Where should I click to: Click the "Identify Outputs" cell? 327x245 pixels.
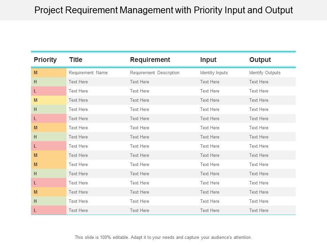tap(265, 73)
